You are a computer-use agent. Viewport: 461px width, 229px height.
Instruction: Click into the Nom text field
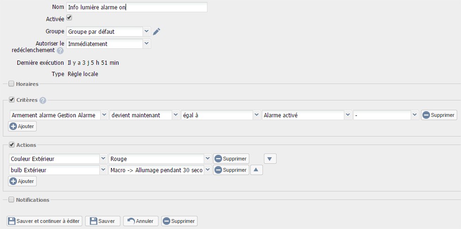pos(137,8)
